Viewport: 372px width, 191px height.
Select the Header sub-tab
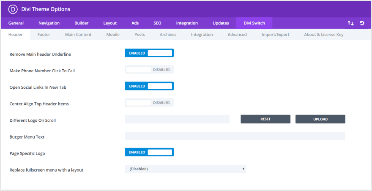pos(15,34)
